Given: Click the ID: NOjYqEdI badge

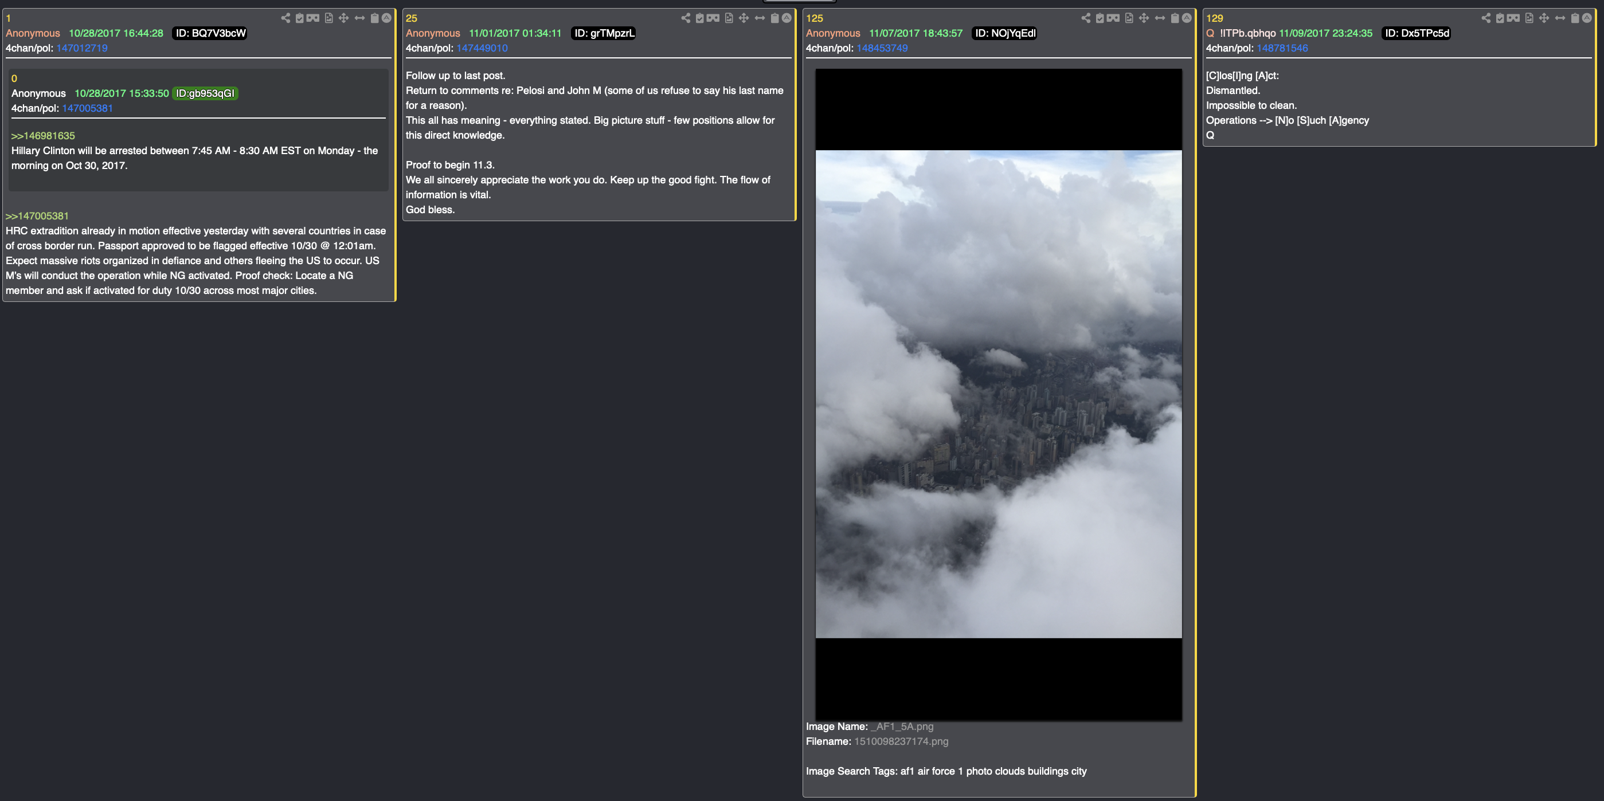Looking at the screenshot, I should [x=1005, y=33].
